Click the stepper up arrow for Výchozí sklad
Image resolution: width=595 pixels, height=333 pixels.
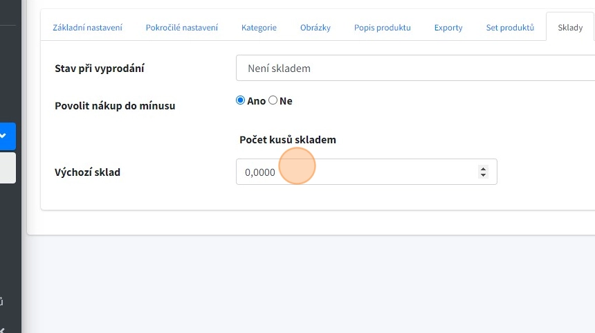pyautogui.click(x=483, y=168)
